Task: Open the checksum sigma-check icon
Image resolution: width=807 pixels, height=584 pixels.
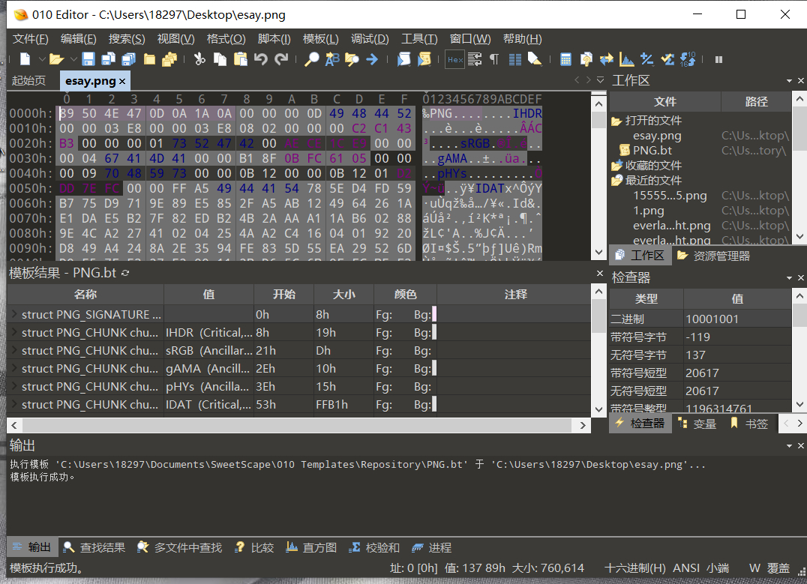Action: coord(667,59)
